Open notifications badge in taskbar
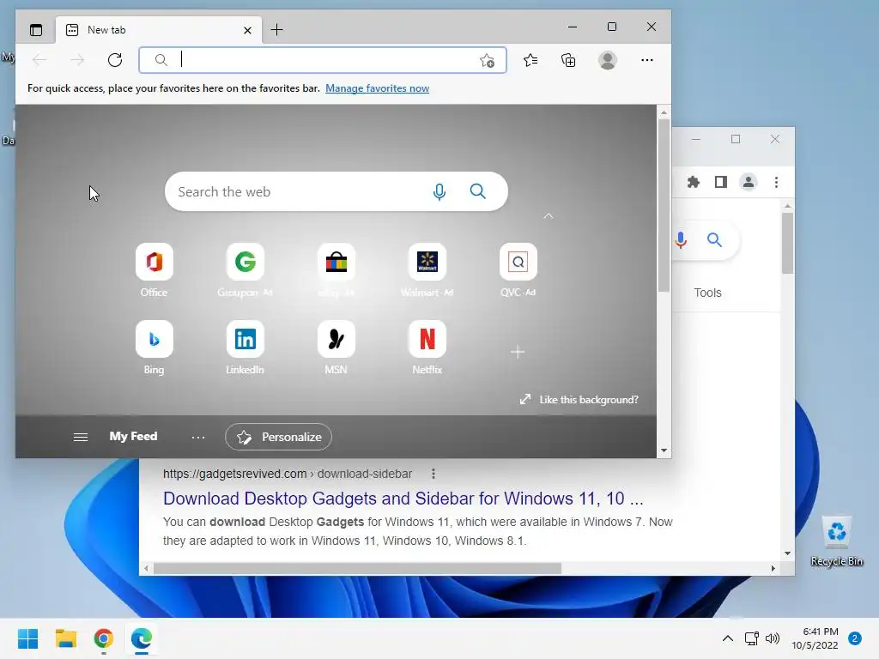 click(855, 638)
